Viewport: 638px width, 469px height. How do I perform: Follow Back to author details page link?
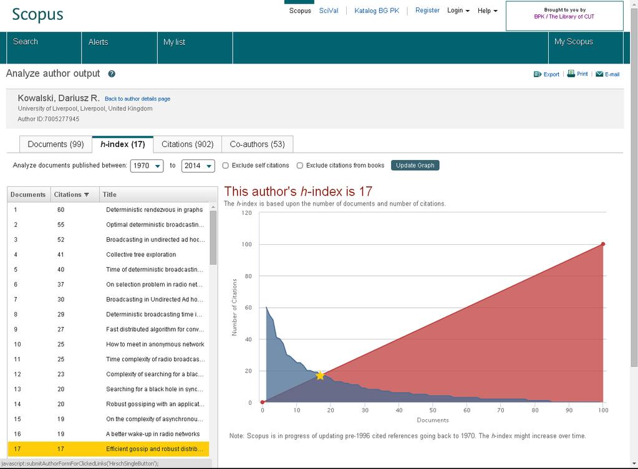pos(138,99)
